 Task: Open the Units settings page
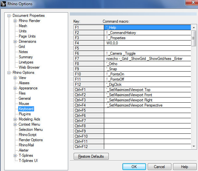(x=23, y=31)
